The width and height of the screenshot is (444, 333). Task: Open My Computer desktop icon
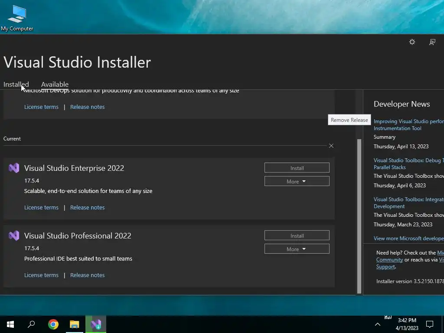[17, 17]
